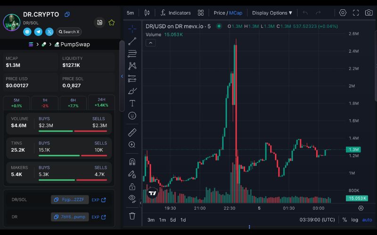Expand the Display Options dropdown
The height and width of the screenshot is (235, 377).
[x=272, y=13]
